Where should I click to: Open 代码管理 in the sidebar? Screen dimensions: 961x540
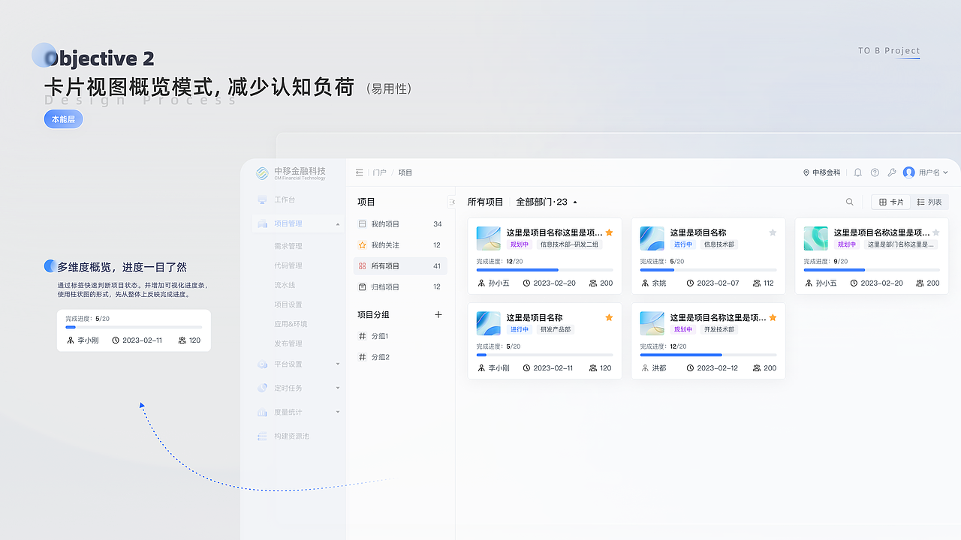tap(288, 265)
